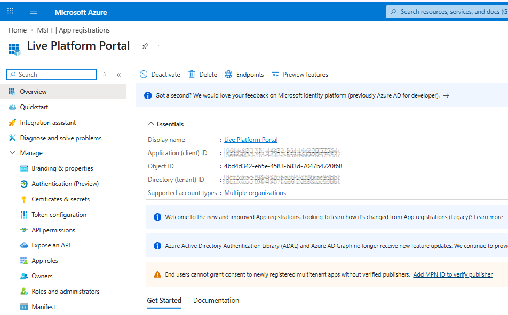Click the Deactivate toolbar icon
Viewport: 508px width, 315px height.
pyautogui.click(x=144, y=75)
